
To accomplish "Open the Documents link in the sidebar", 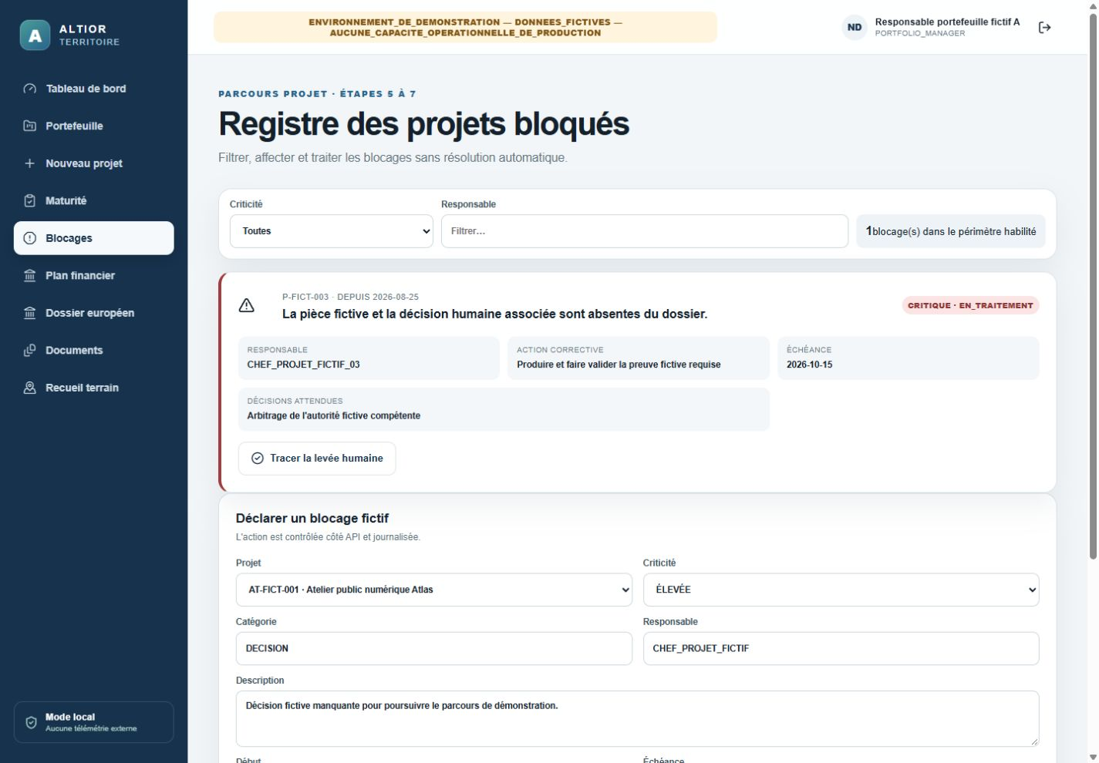I will tap(94, 350).
